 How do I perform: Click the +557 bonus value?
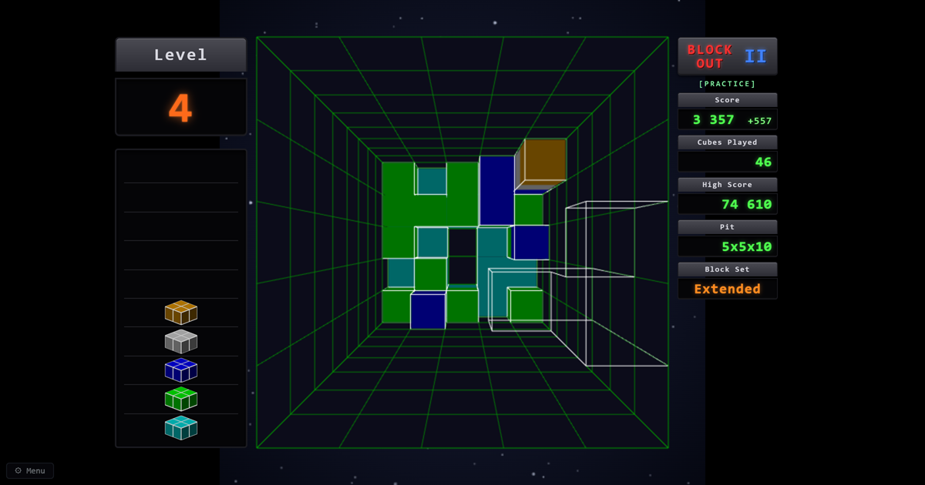pos(759,121)
